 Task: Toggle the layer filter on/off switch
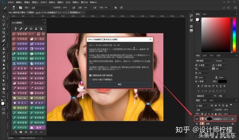(x=231, y=105)
